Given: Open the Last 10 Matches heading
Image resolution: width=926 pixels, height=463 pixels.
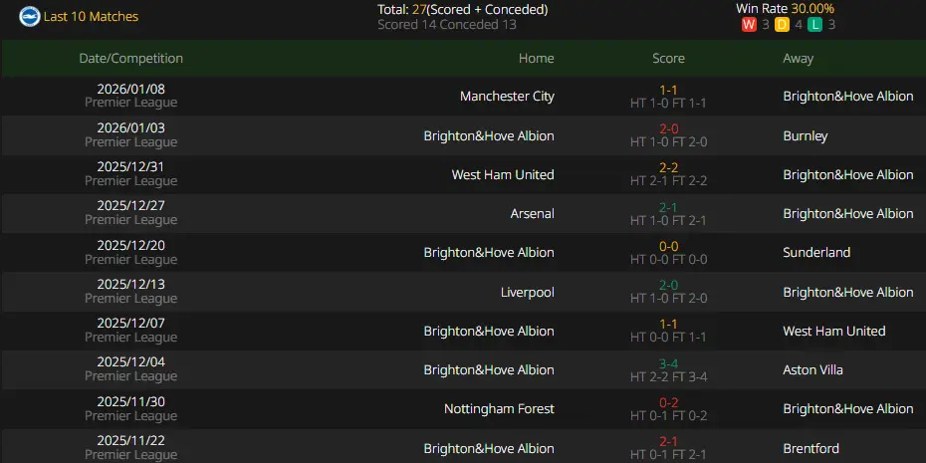Looking at the screenshot, I should (91, 17).
